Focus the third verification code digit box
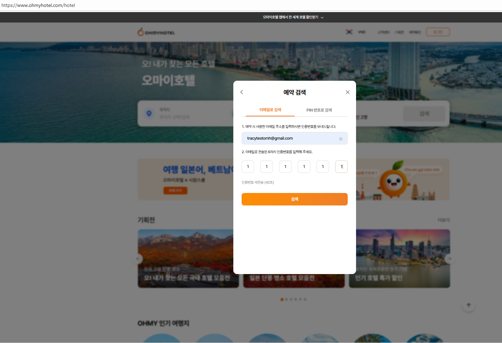This screenshot has height=343, width=502. [x=285, y=167]
